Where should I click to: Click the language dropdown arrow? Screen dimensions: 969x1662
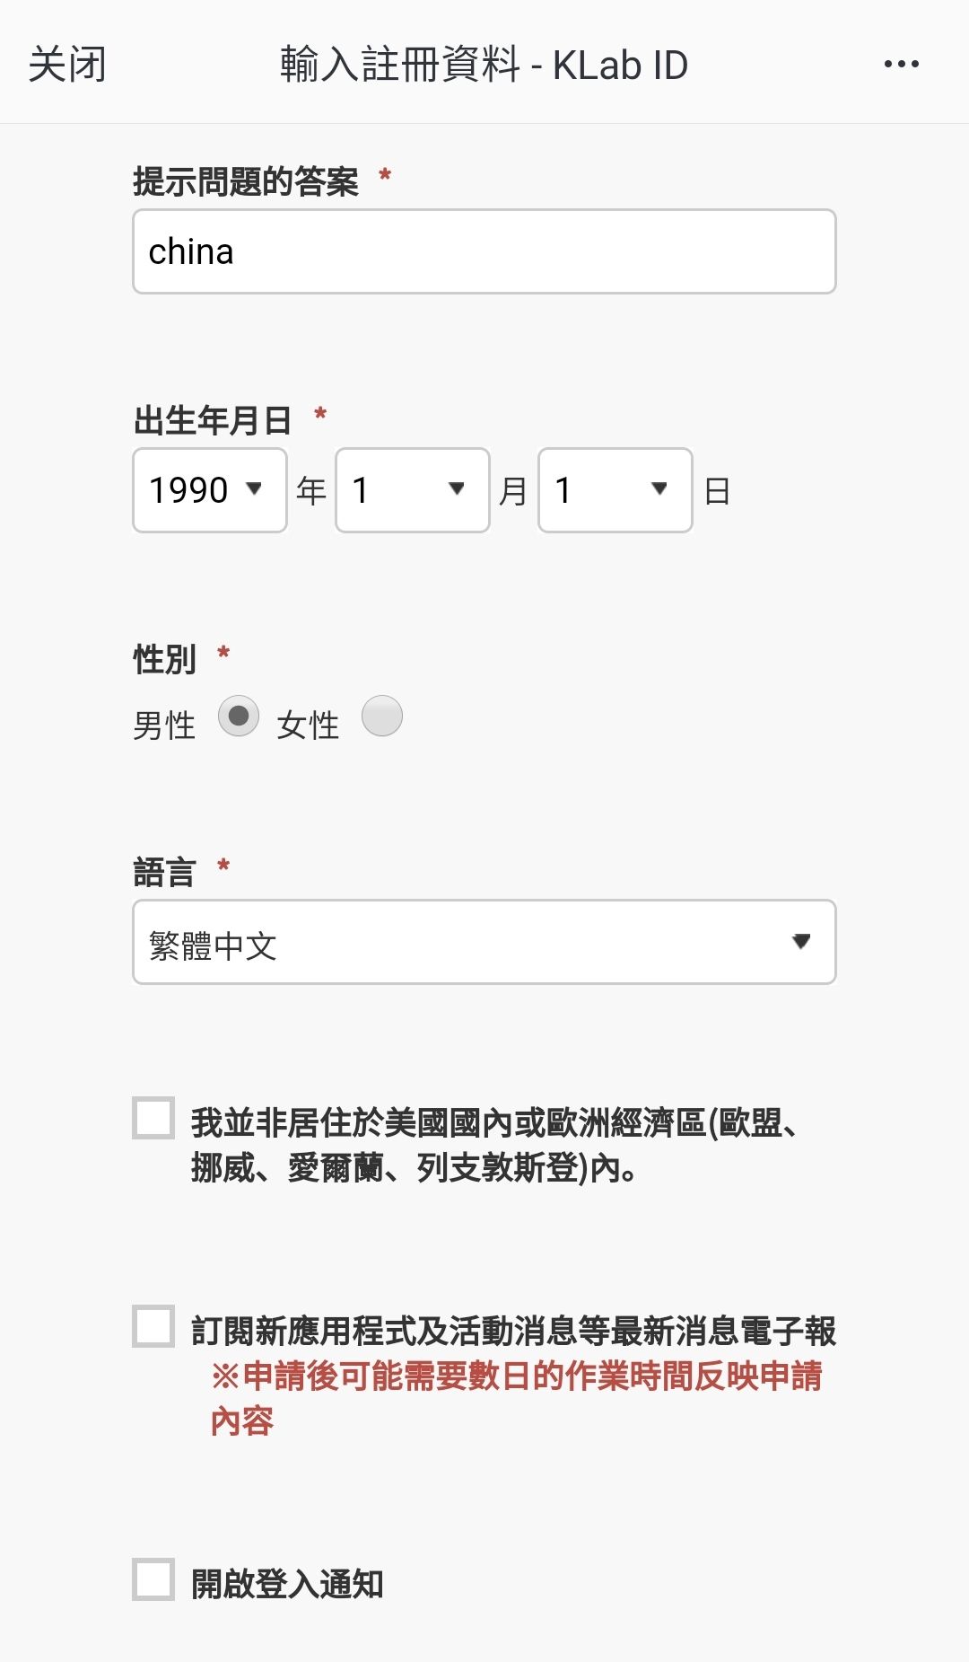[801, 941]
